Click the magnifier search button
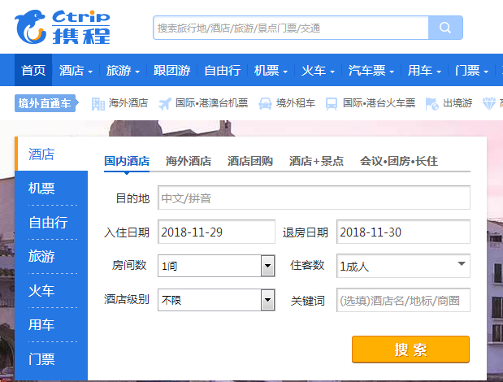This screenshot has height=382, width=503. tap(445, 28)
